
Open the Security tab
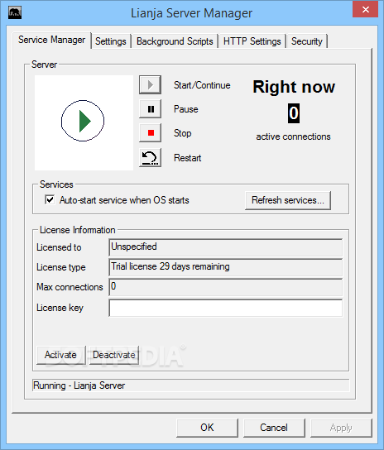tap(306, 41)
